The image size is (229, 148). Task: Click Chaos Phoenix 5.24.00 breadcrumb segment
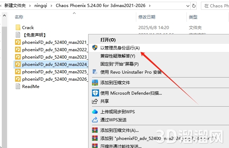[x=100, y=6]
